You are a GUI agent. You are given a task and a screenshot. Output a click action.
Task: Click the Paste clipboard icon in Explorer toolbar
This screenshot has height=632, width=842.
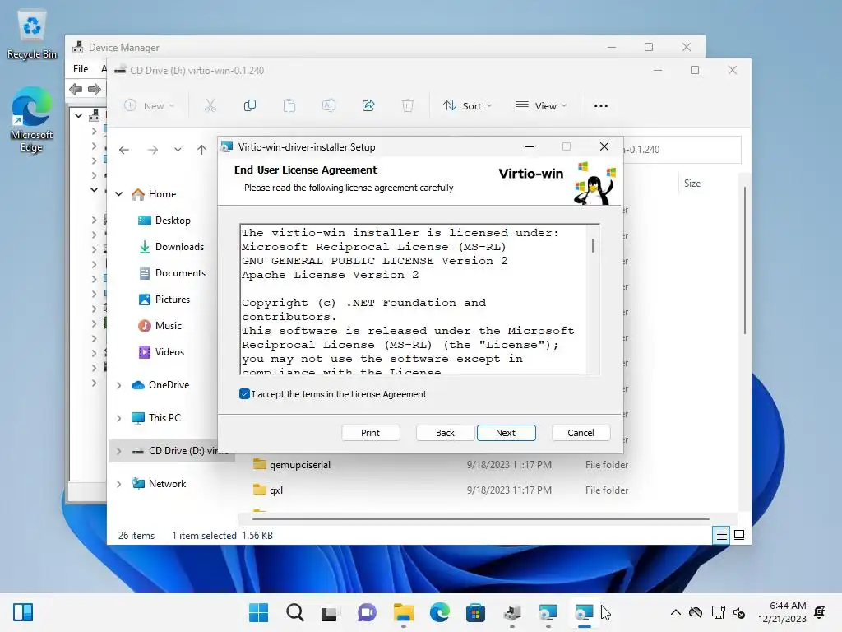[289, 106]
